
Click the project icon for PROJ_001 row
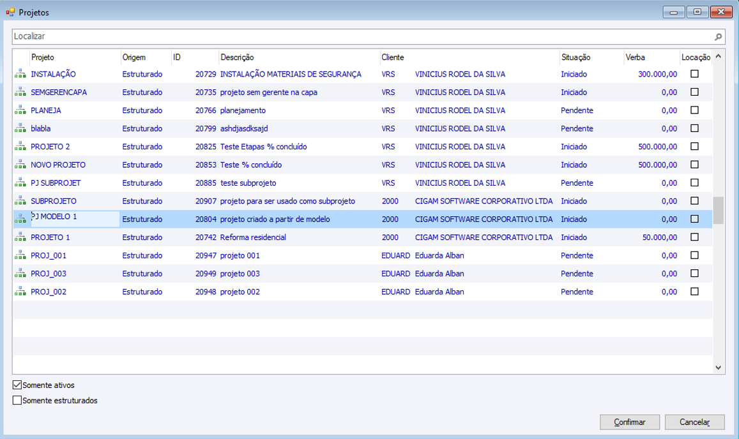pos(20,255)
